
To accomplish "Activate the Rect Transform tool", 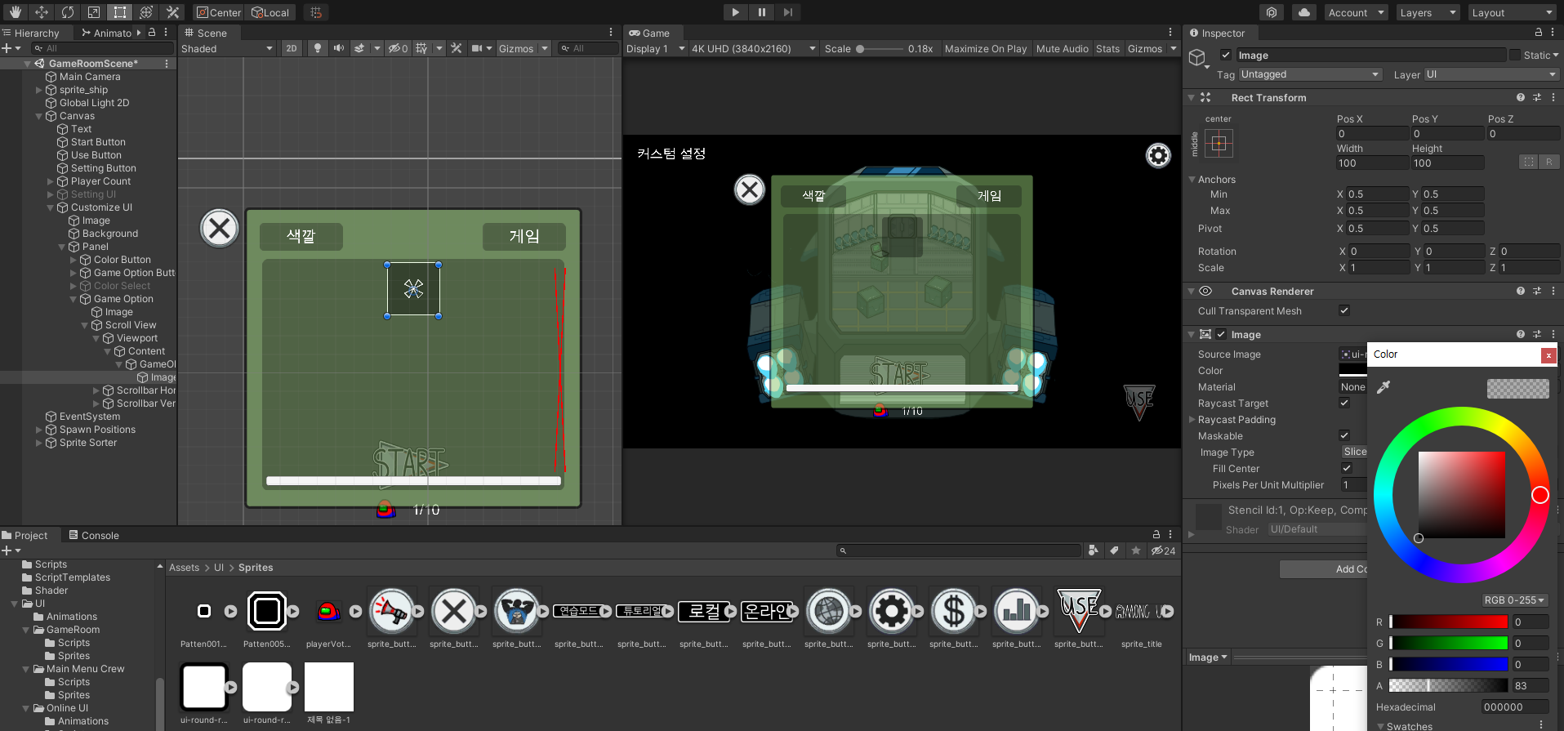I will (120, 12).
